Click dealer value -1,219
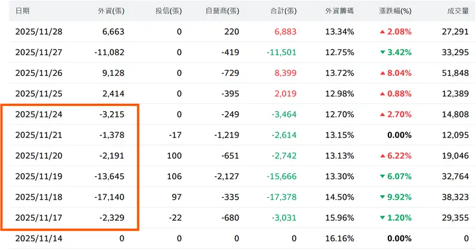The width and height of the screenshot is (476, 251). (x=226, y=135)
